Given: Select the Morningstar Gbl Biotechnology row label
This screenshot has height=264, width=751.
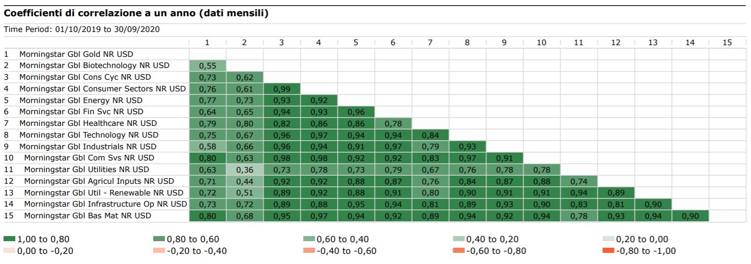Looking at the screenshot, I should coord(94,65).
